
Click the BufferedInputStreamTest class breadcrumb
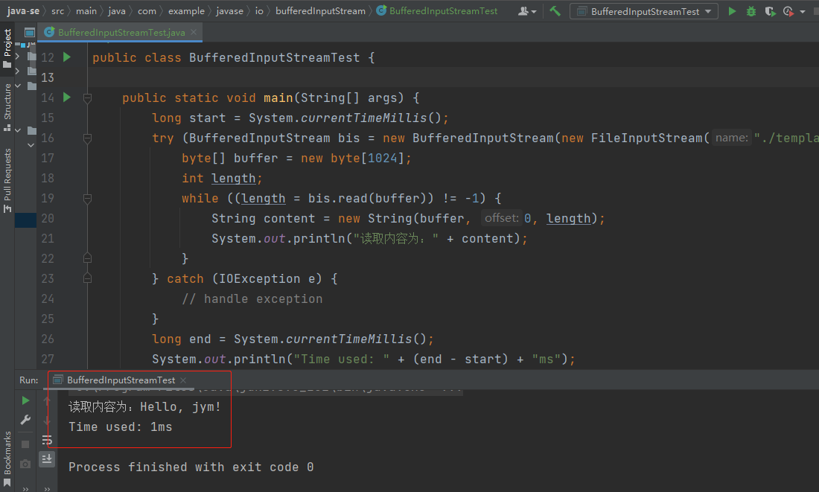(436, 11)
